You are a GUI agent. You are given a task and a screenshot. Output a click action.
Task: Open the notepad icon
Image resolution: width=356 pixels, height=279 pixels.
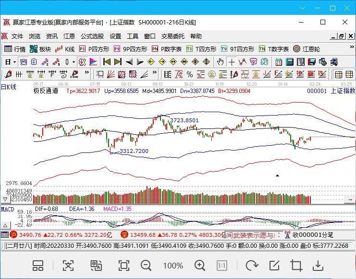pyautogui.click(x=301, y=62)
